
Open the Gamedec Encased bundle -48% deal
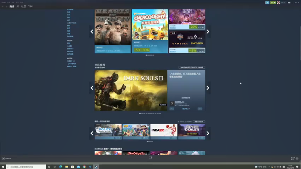coord(187,42)
